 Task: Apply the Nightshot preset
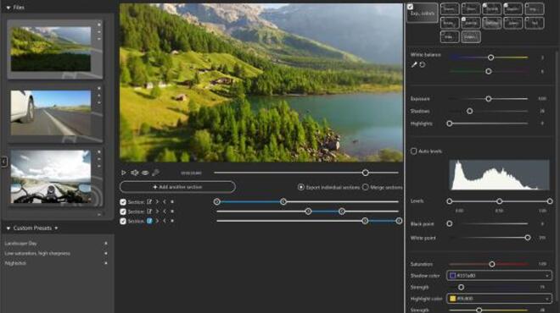15,263
